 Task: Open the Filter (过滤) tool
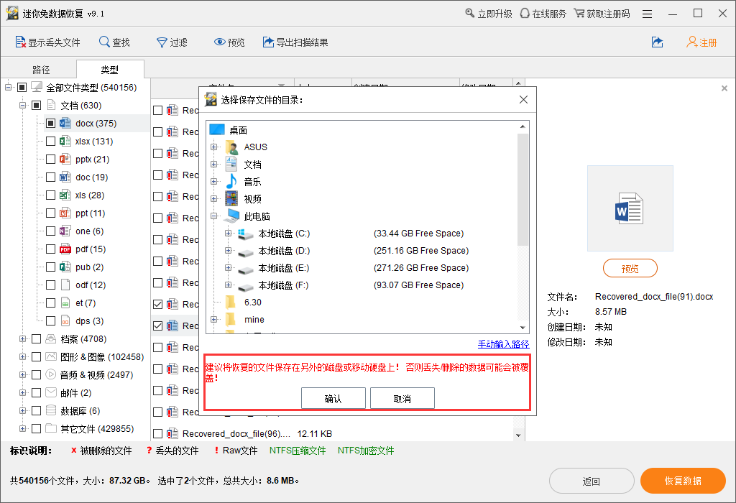(172, 42)
